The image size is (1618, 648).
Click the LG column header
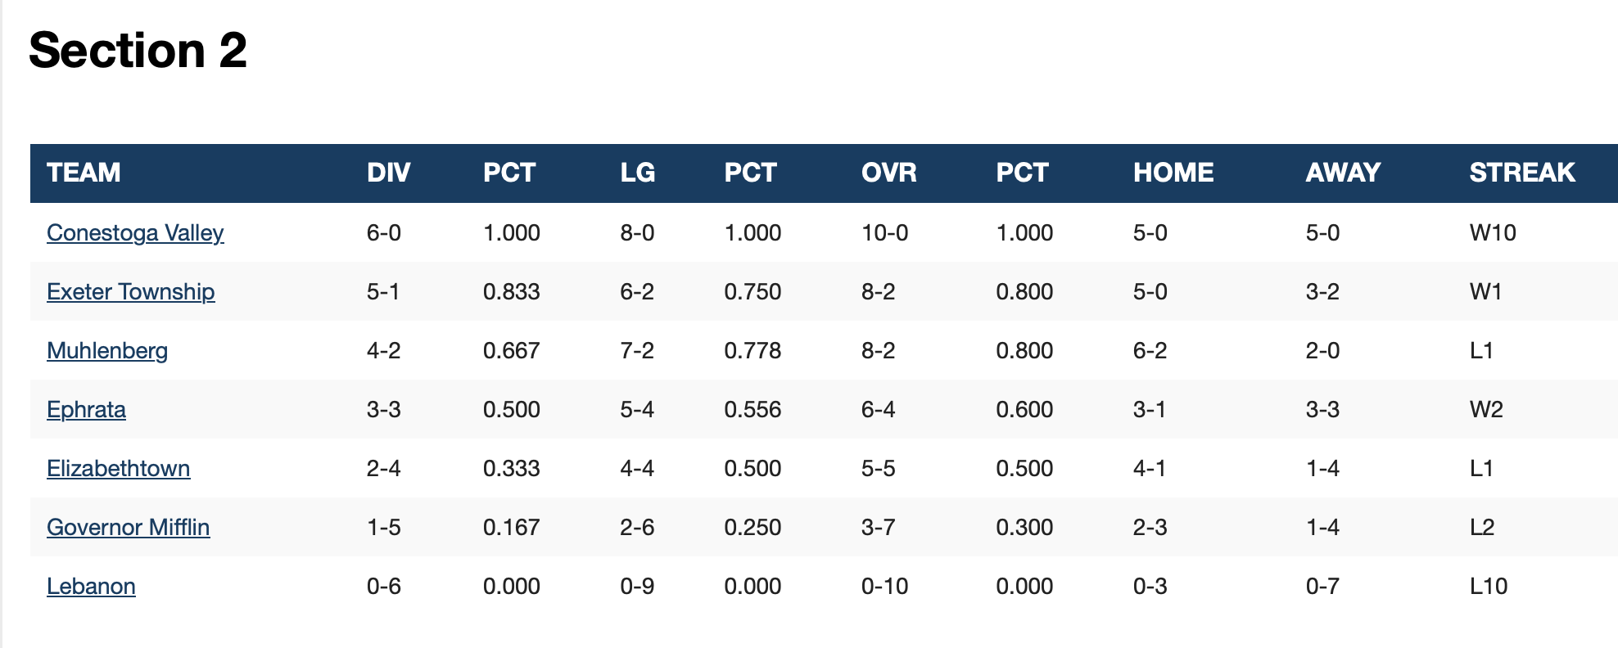click(637, 173)
